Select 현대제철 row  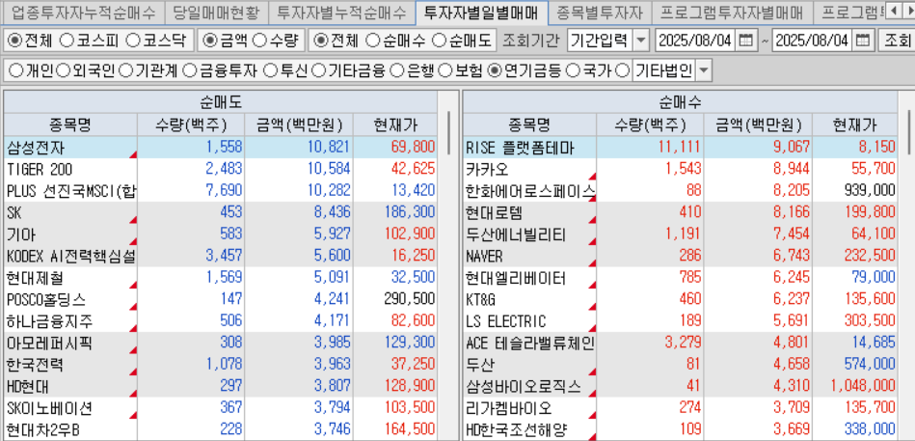pyautogui.click(x=220, y=278)
